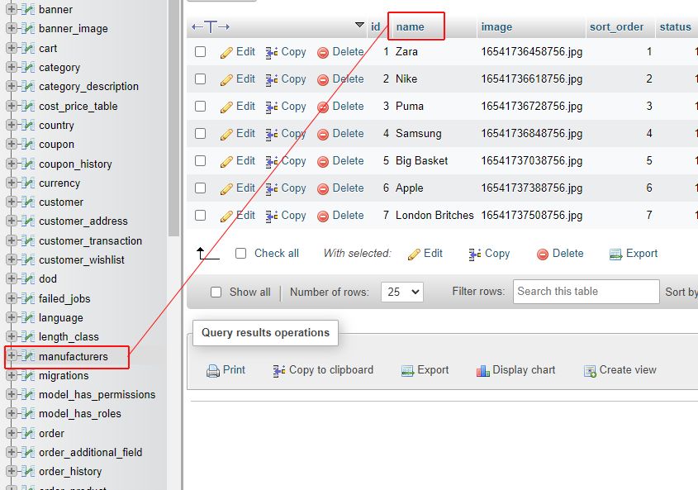
Task: Tick the checkbox for Puma row
Action: 201,106
